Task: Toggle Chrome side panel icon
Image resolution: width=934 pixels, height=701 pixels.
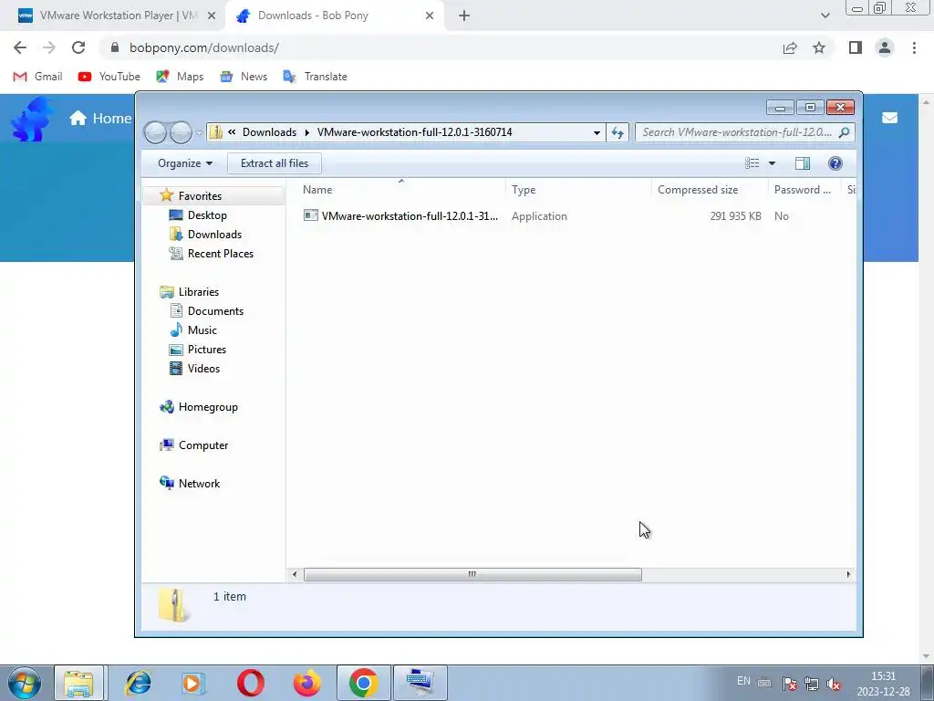Action: click(x=856, y=47)
